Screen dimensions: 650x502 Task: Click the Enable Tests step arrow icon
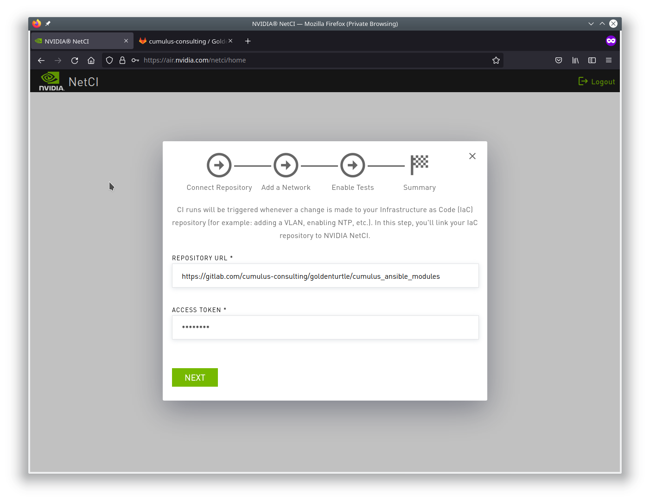[x=352, y=165]
